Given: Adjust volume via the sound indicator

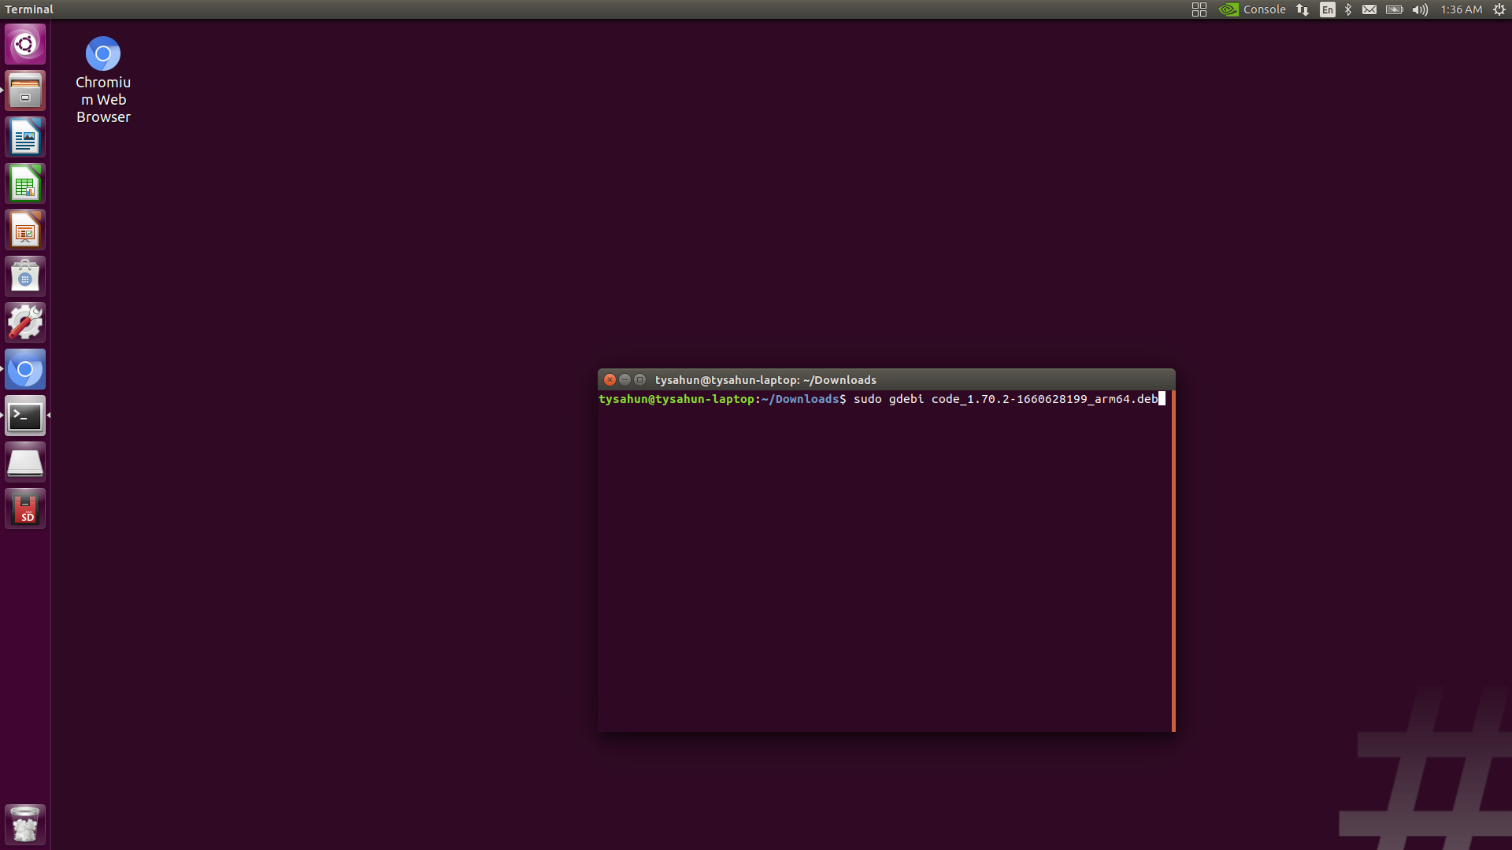Looking at the screenshot, I should click(1419, 9).
